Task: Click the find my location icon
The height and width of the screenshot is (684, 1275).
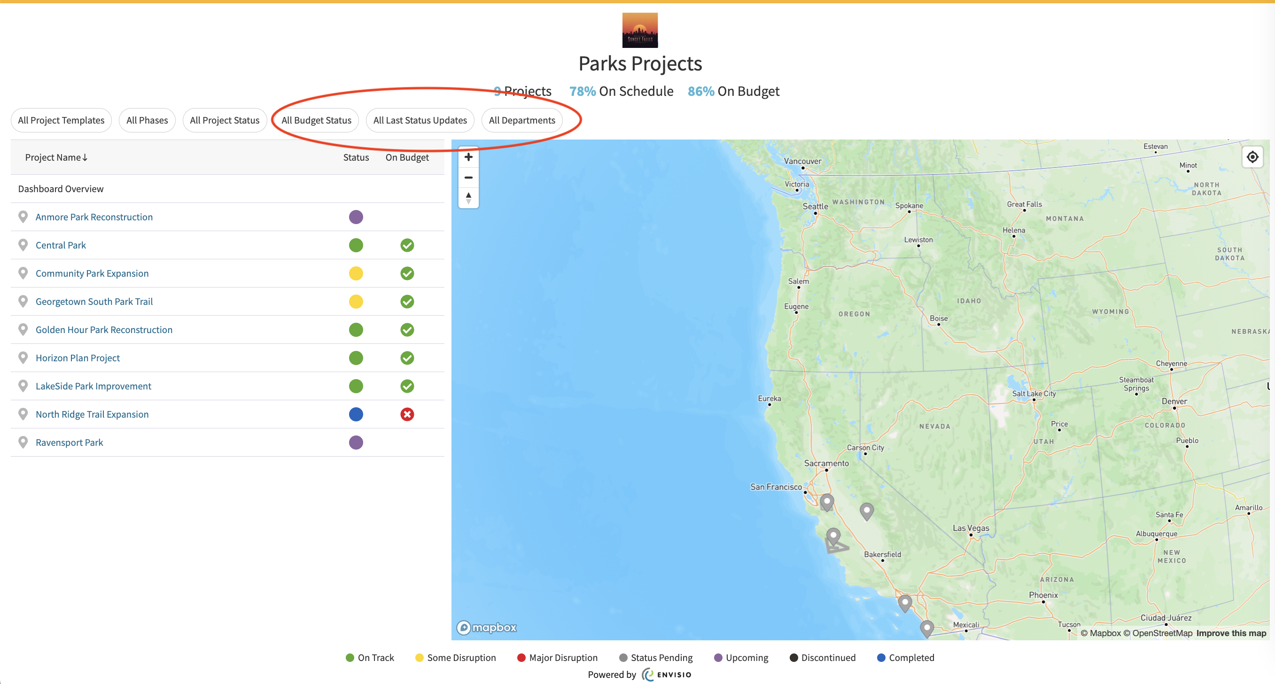Action: coord(1252,157)
